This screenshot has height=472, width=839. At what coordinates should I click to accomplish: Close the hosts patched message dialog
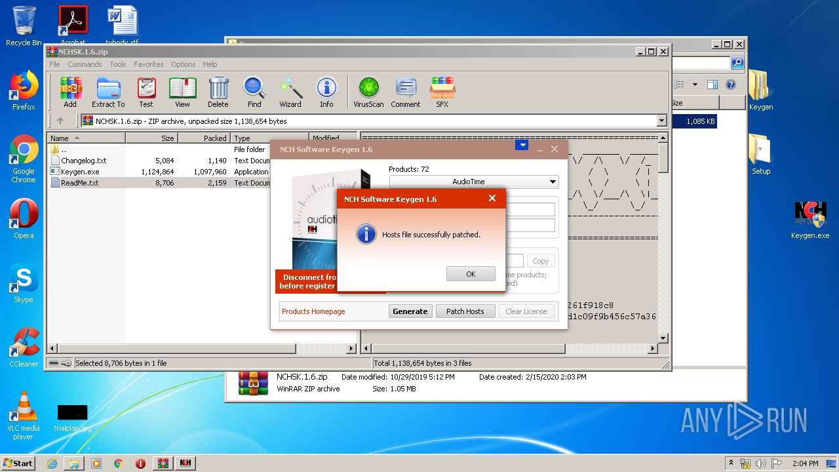coord(492,199)
